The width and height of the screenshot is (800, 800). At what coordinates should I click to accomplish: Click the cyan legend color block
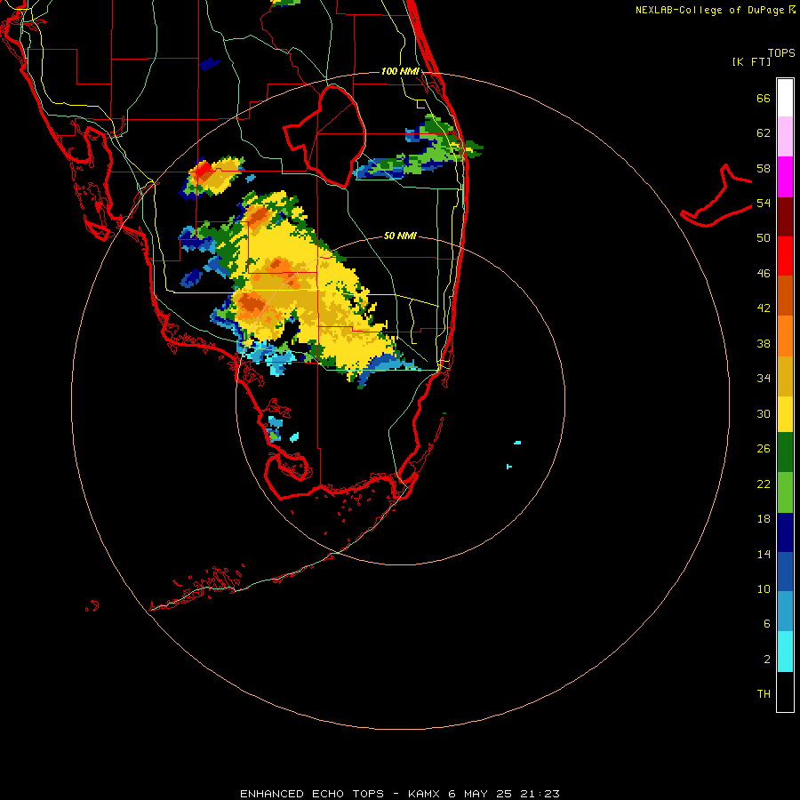coord(785,652)
